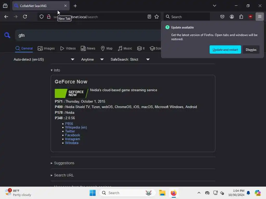Open the Extensions puzzle icon
Viewport: 266px width, 199px height.
[241, 17]
